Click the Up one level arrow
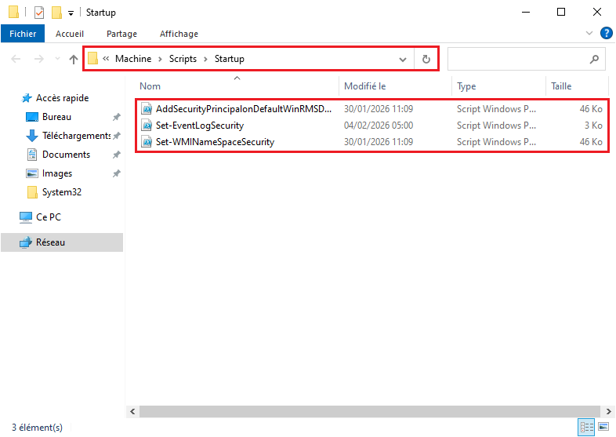Image resolution: width=616 pixels, height=437 pixels. [x=74, y=59]
